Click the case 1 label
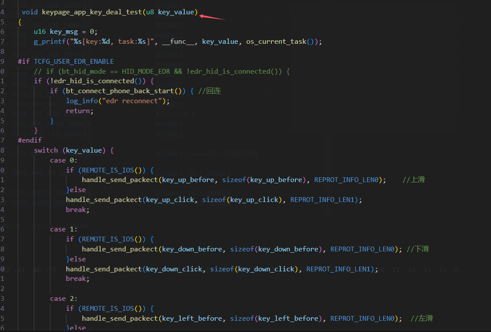 (x=64, y=229)
